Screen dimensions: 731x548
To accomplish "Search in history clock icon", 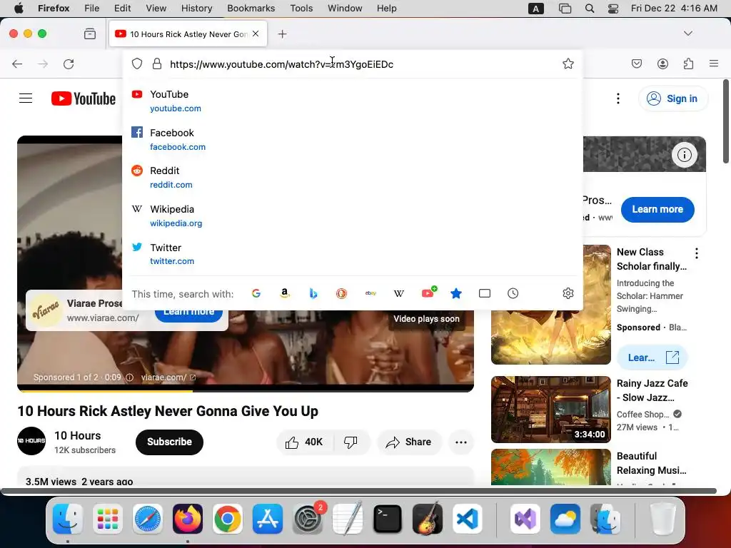I will coord(513,293).
